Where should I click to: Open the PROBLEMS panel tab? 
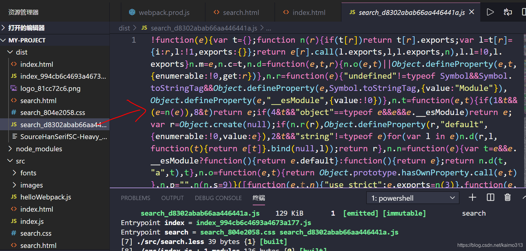(x=136, y=198)
